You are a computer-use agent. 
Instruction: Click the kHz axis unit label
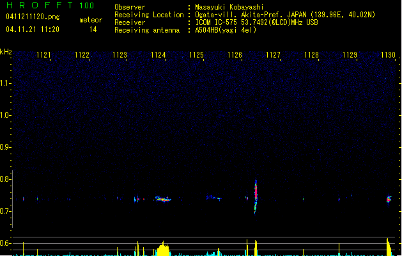click(6, 52)
